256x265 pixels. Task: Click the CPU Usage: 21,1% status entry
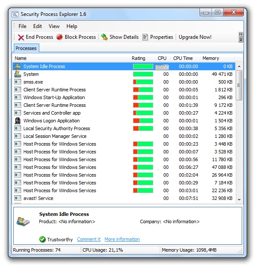pos(120,250)
